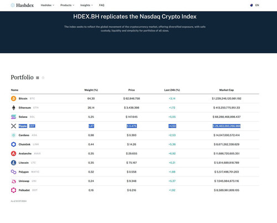This screenshot has height=223, width=277.
Task: Click highlighted Ripple price $ 0.475
Action: click(132, 126)
